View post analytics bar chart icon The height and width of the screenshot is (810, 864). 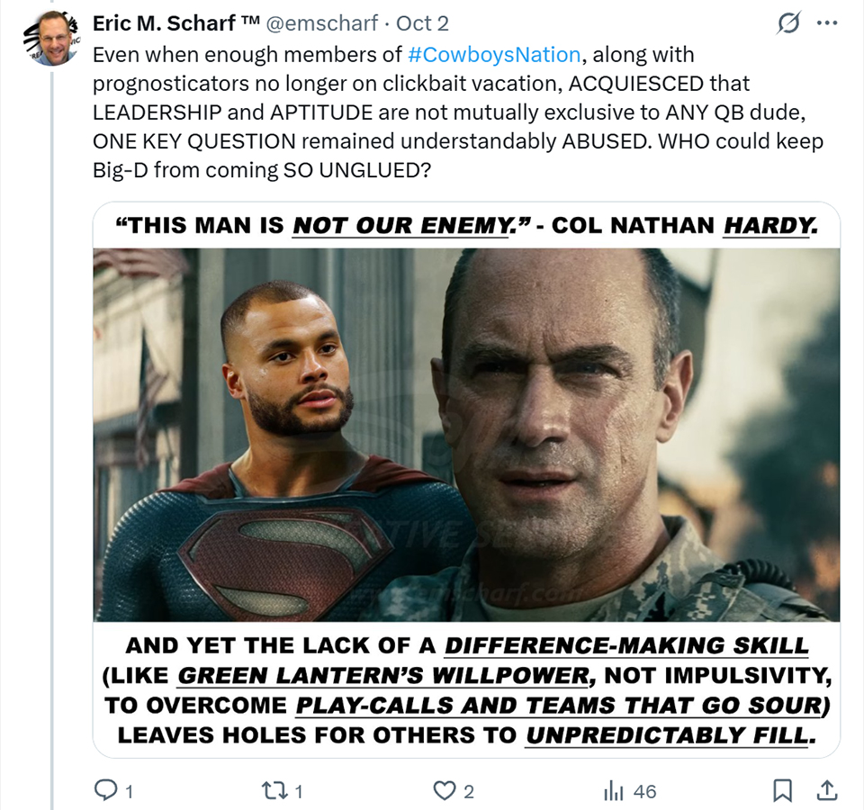click(x=613, y=791)
